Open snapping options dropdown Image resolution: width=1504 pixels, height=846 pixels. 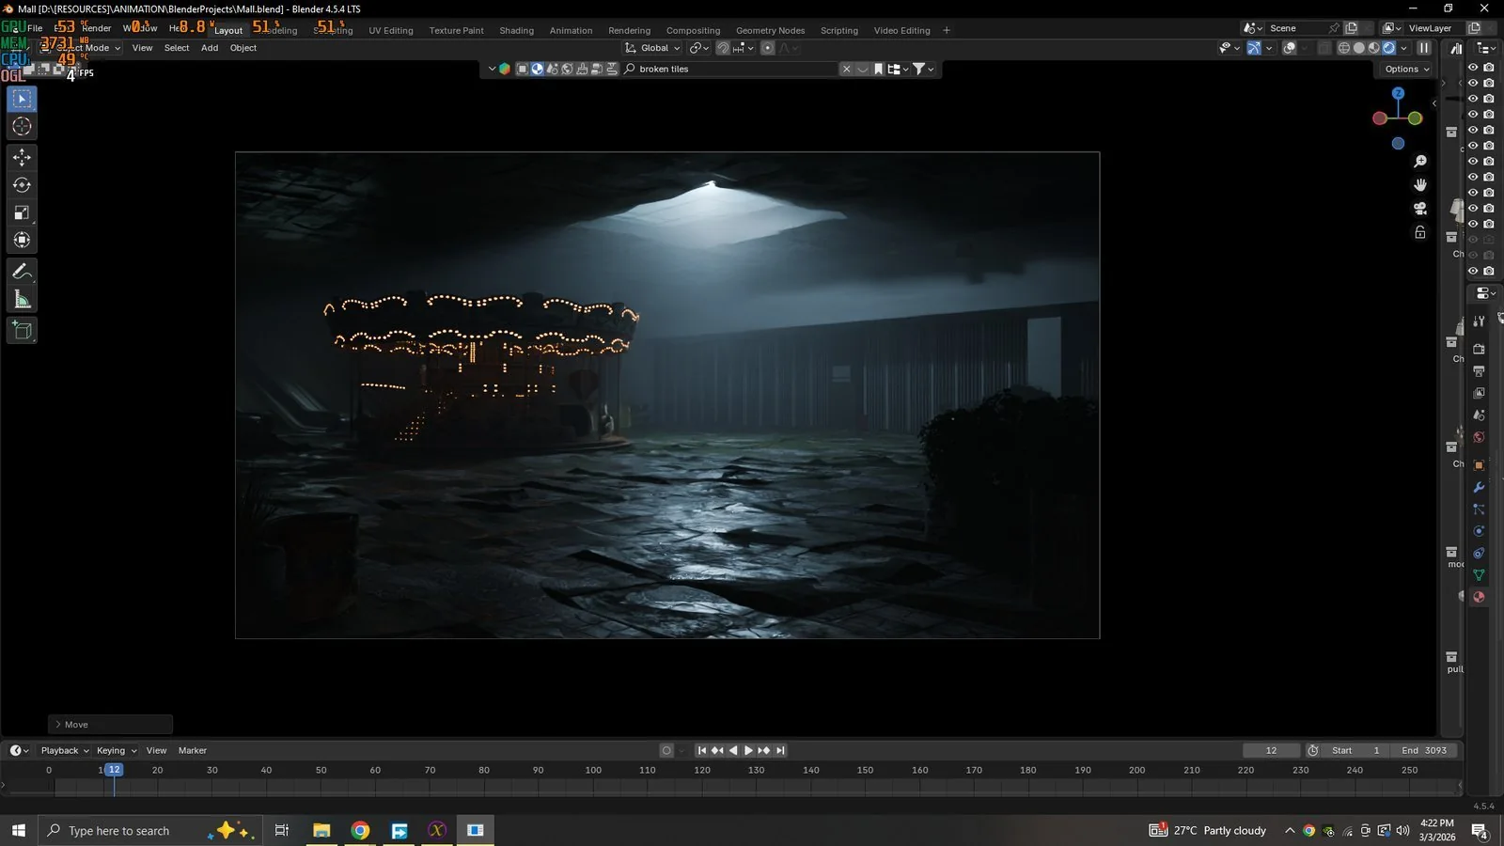point(744,48)
